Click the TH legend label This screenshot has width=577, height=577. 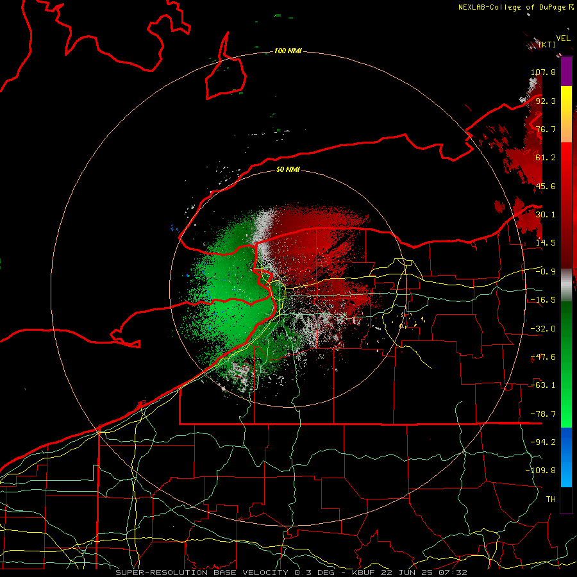[551, 499]
